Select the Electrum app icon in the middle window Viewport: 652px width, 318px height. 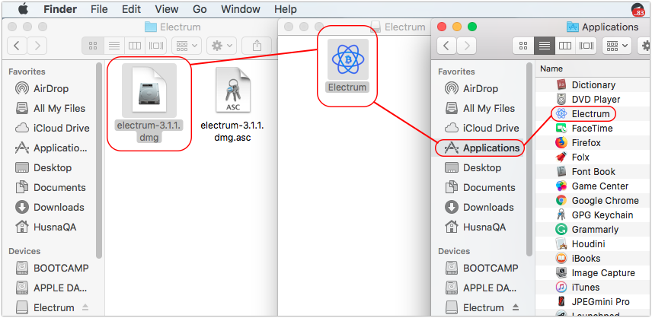pyautogui.click(x=347, y=60)
